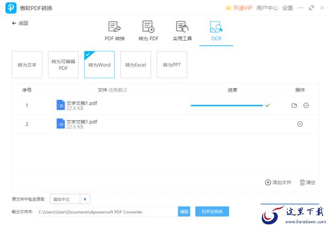
Task: Open output folder icon for row 1
Action: tap(294, 105)
